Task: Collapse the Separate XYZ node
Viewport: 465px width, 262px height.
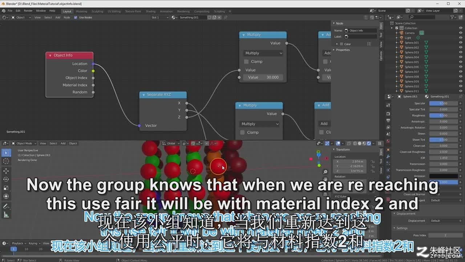Action: (x=144, y=95)
